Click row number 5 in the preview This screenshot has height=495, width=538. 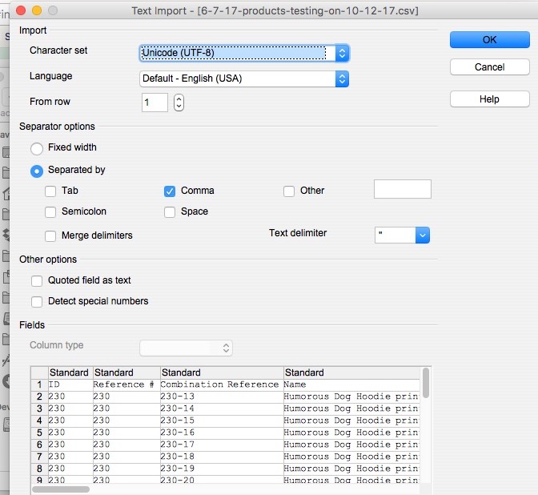click(x=39, y=433)
